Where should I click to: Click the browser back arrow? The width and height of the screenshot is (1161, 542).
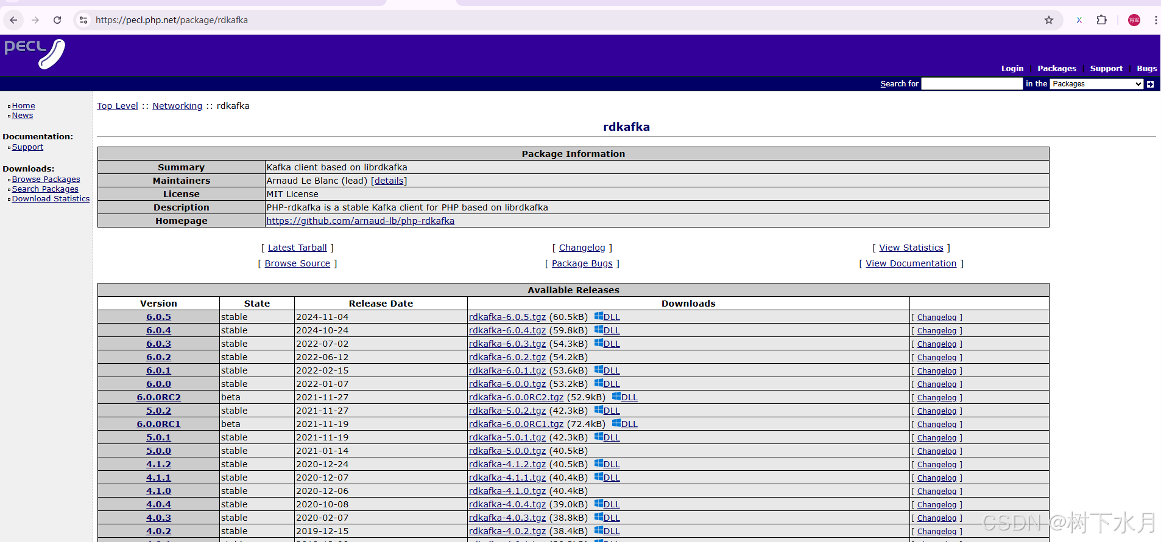tap(13, 20)
